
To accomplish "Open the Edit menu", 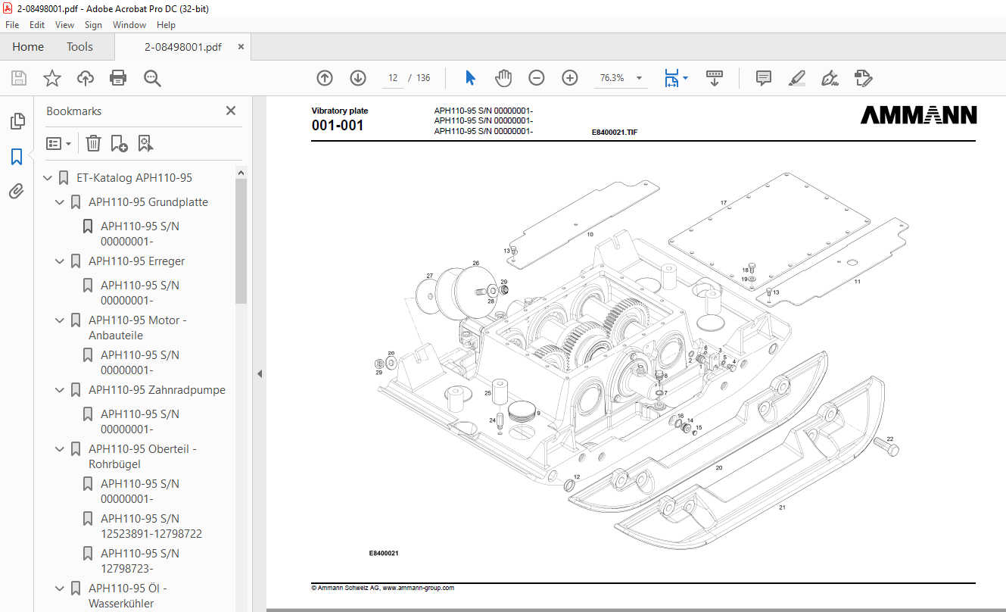I will tap(37, 25).
